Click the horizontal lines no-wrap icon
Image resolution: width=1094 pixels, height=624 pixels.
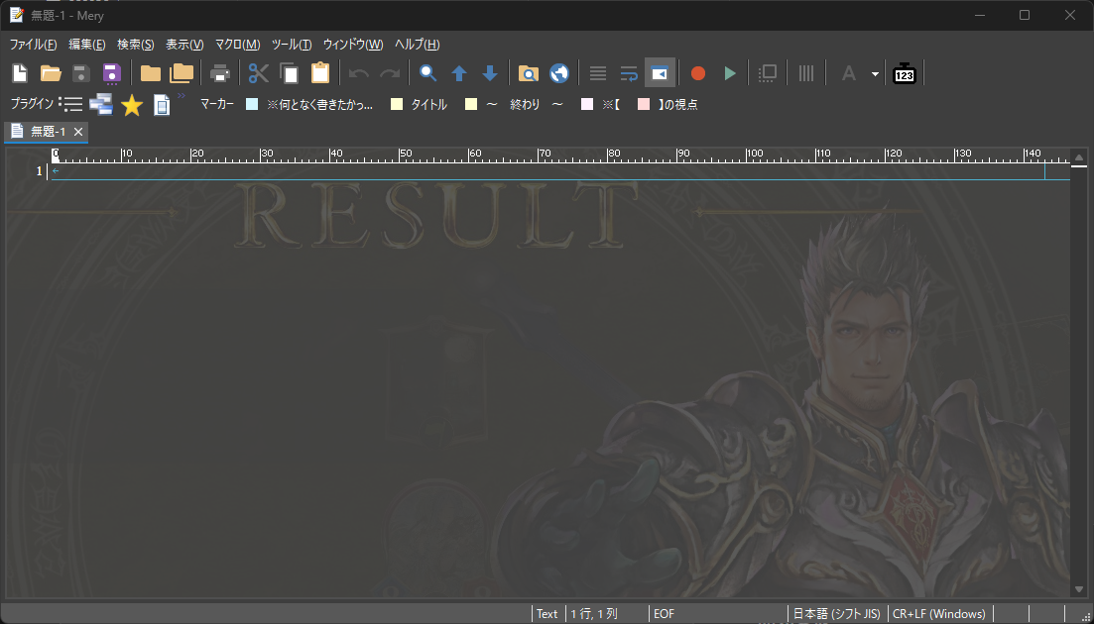[598, 73]
